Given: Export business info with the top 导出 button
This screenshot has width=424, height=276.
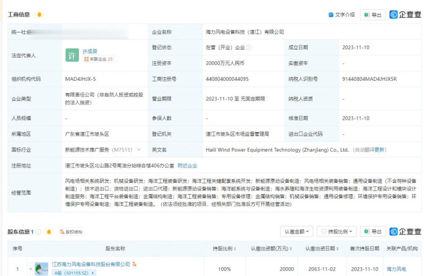Looking at the screenshot, I should pos(373,15).
